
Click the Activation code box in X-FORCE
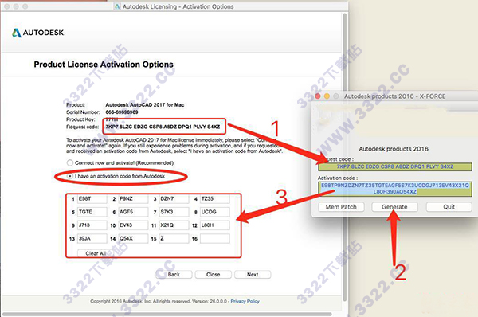395,189
